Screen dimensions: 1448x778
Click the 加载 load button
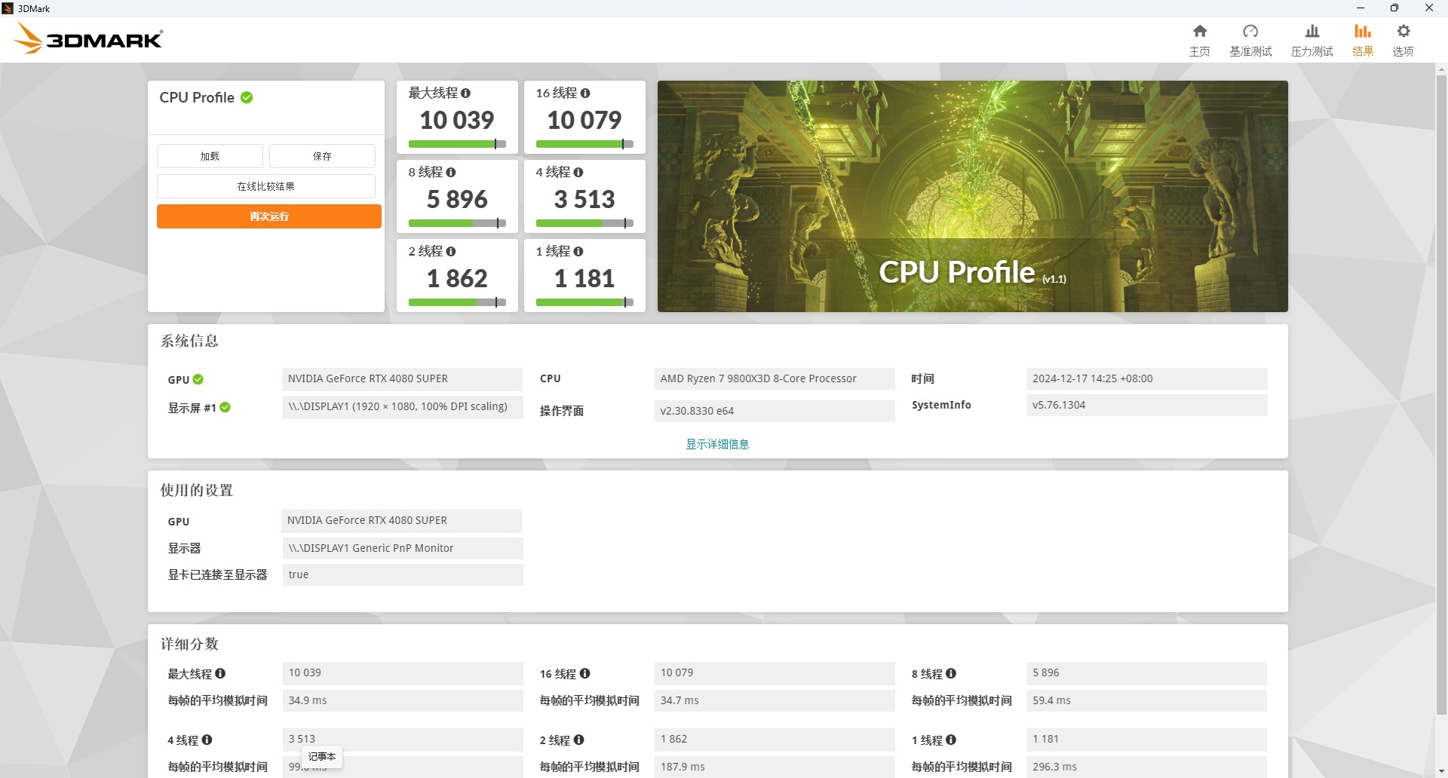click(x=210, y=156)
